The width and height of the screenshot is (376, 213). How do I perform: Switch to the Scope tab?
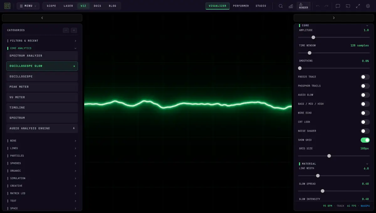coord(51,6)
